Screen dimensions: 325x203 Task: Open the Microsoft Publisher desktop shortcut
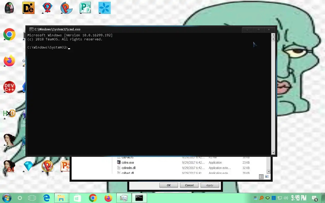pyautogui.click(x=85, y=8)
